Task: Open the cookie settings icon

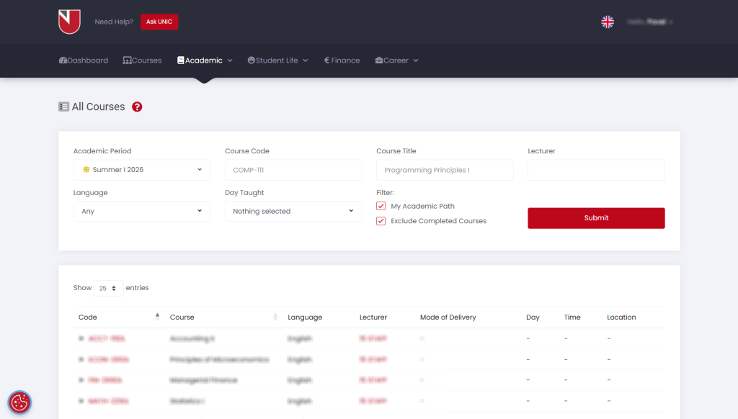Action: 19,402
